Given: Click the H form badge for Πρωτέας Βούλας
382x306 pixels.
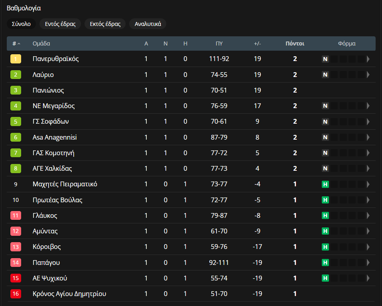Looking at the screenshot, I should pyautogui.click(x=325, y=200).
